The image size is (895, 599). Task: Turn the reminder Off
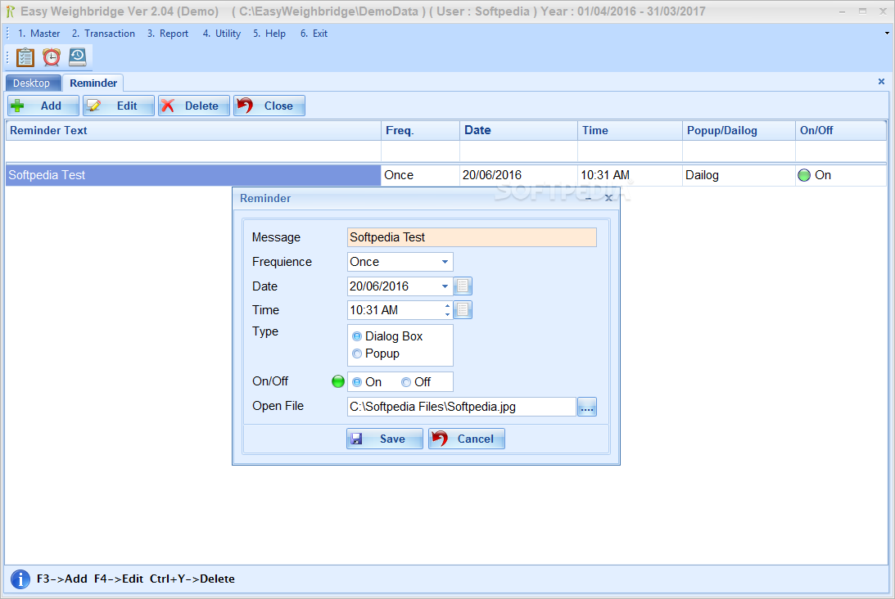tap(406, 382)
